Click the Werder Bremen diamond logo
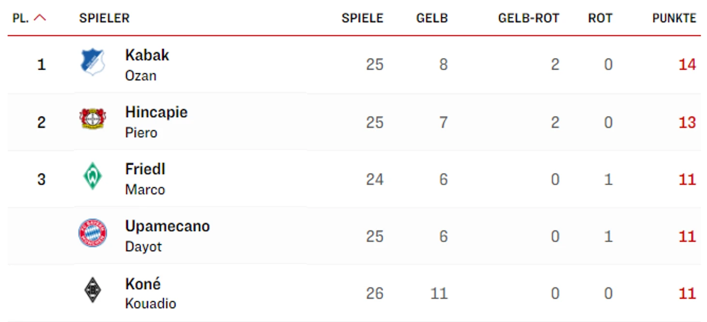 coord(92,176)
